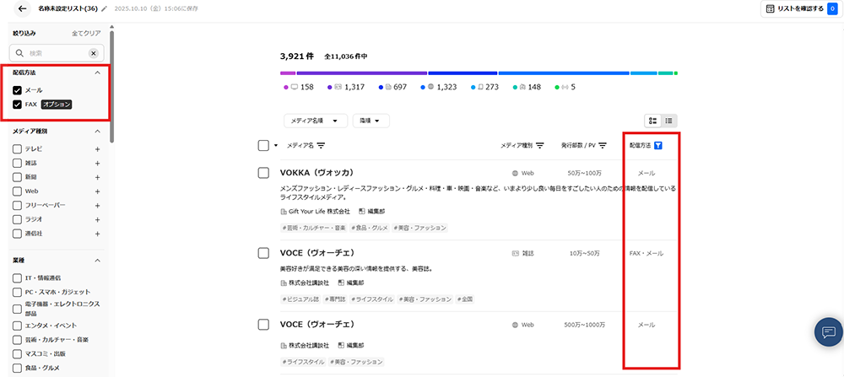Toggle the FAX delivery checkbox
This screenshot has width=844, height=377.
coord(17,105)
